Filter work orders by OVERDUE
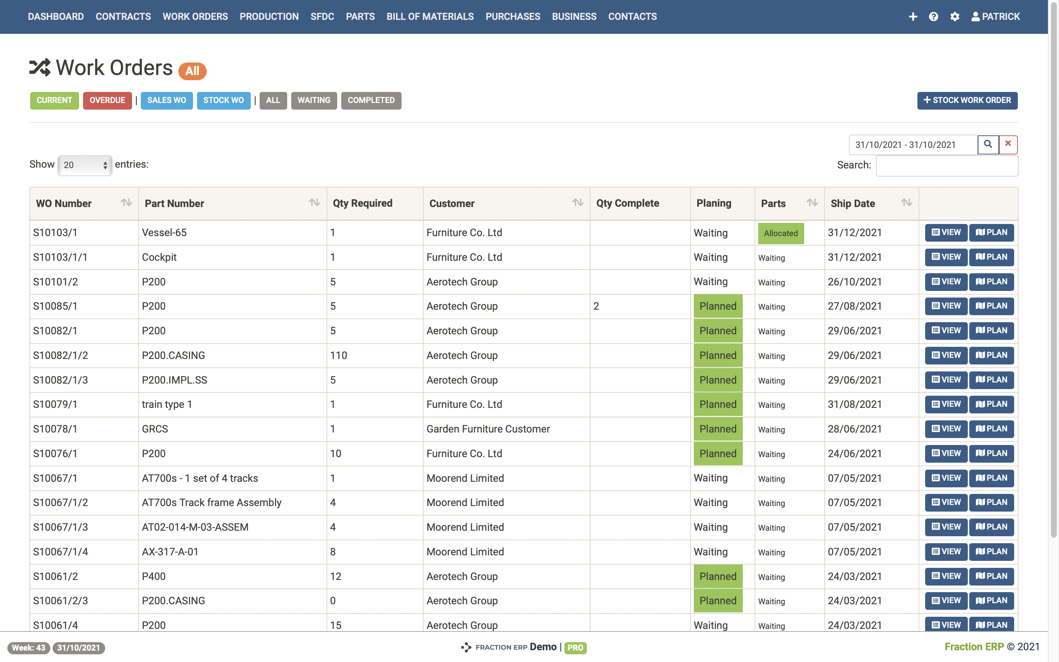 tap(107, 100)
